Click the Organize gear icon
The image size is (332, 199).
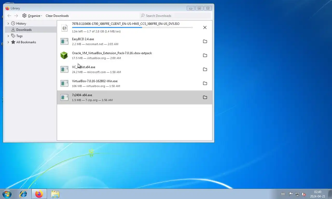click(x=24, y=16)
